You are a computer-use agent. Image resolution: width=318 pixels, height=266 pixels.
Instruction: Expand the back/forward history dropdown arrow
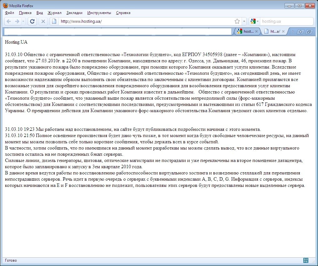tap(23, 21)
